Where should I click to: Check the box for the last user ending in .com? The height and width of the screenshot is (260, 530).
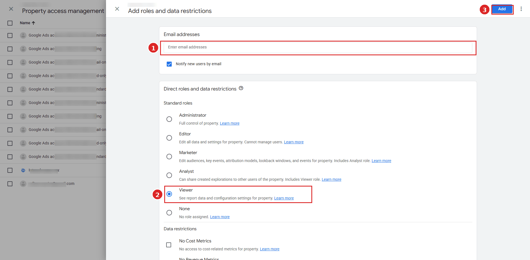(10, 184)
